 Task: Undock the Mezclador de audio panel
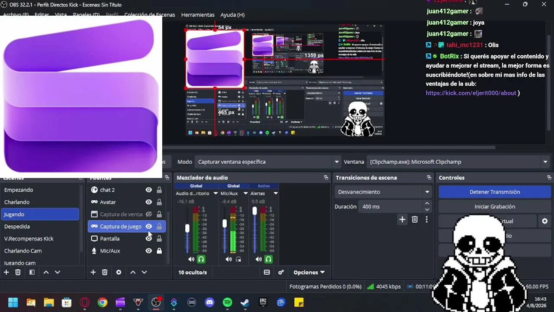[x=326, y=178]
